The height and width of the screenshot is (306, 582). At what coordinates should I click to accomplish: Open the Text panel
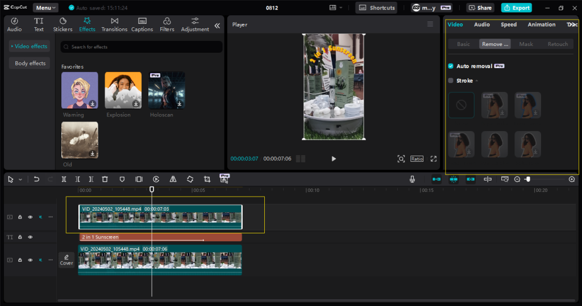(x=39, y=24)
